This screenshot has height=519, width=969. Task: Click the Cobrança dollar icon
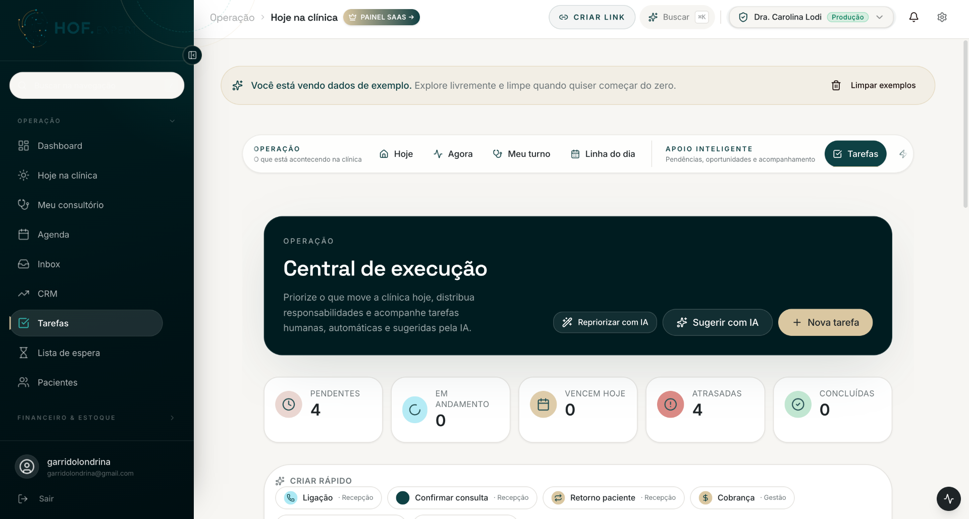click(x=706, y=498)
